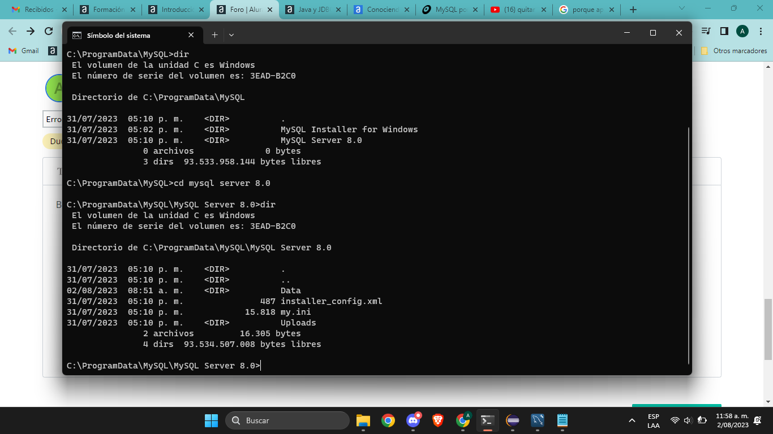The height and width of the screenshot is (434, 773).
Task: Close the Formación tab
Action: 132,10
